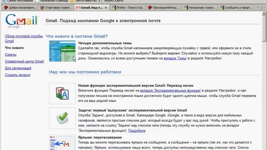
Task: Switch to the 'Стартовая страни...' tab
Action: [x=56, y=7]
